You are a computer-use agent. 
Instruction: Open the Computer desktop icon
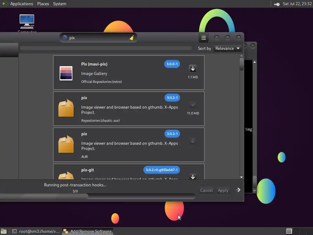(27, 22)
